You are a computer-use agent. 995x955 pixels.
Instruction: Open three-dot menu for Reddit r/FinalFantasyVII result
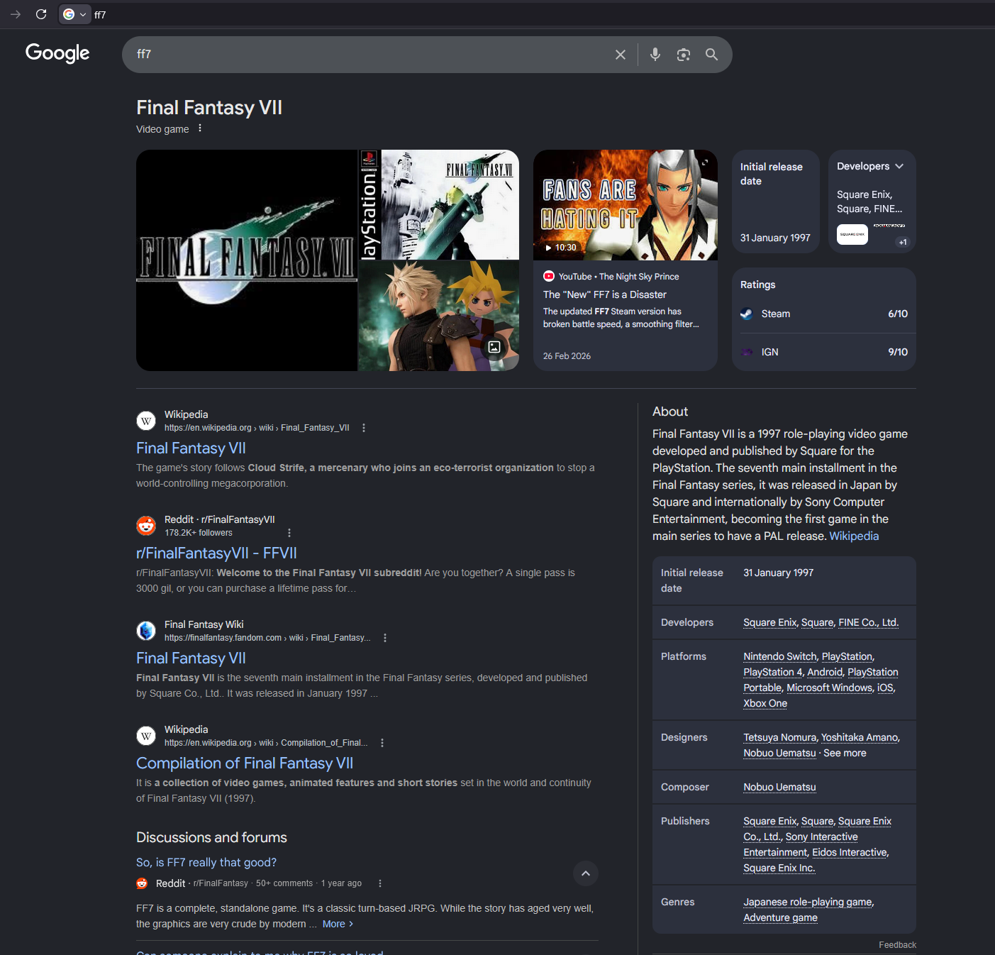pyautogui.click(x=289, y=533)
